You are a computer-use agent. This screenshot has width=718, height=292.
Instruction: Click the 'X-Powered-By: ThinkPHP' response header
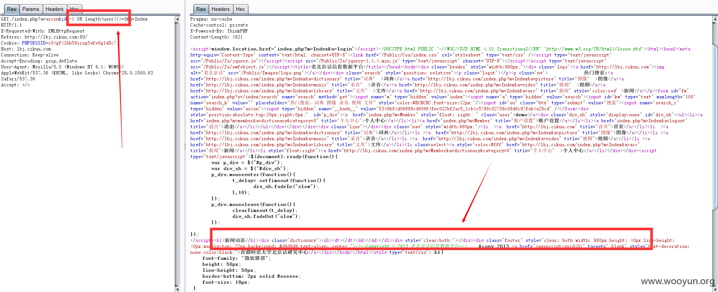click(219, 31)
